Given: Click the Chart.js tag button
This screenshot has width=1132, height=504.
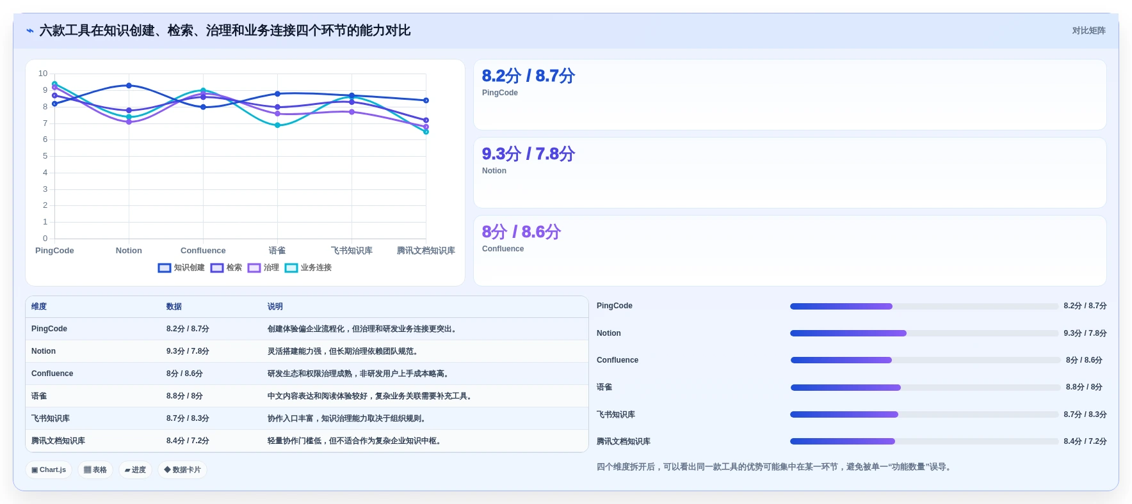Looking at the screenshot, I should [x=49, y=469].
